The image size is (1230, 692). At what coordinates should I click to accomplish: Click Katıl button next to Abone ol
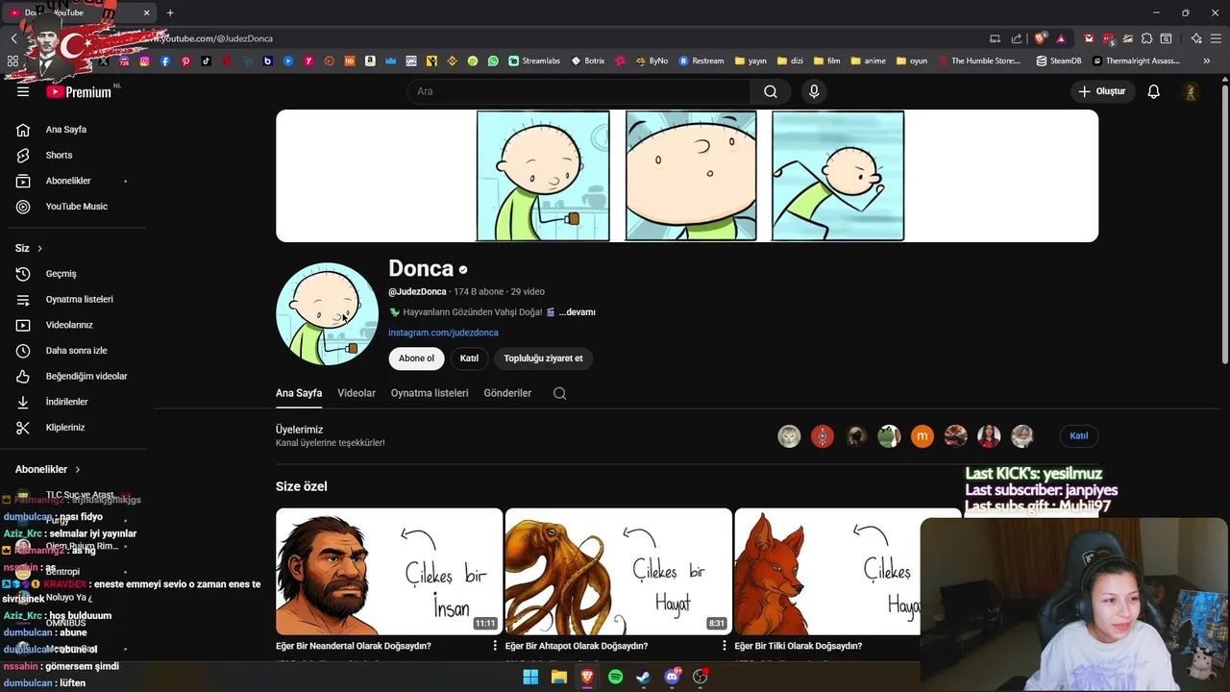469,358
